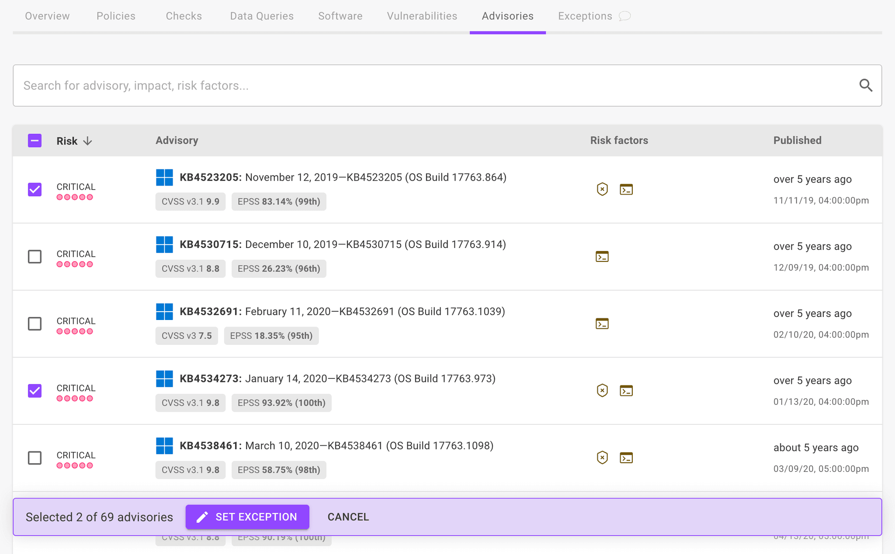The image size is (895, 554).
Task: Open the Overview tab
Action: click(47, 16)
